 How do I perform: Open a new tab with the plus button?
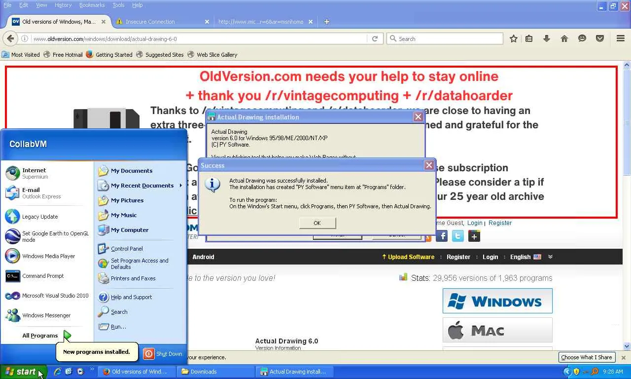(x=326, y=22)
